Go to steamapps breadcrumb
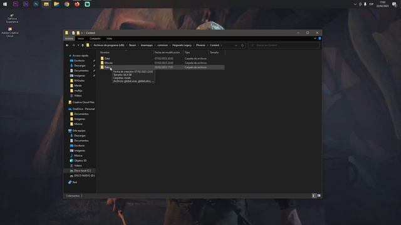 point(147,45)
